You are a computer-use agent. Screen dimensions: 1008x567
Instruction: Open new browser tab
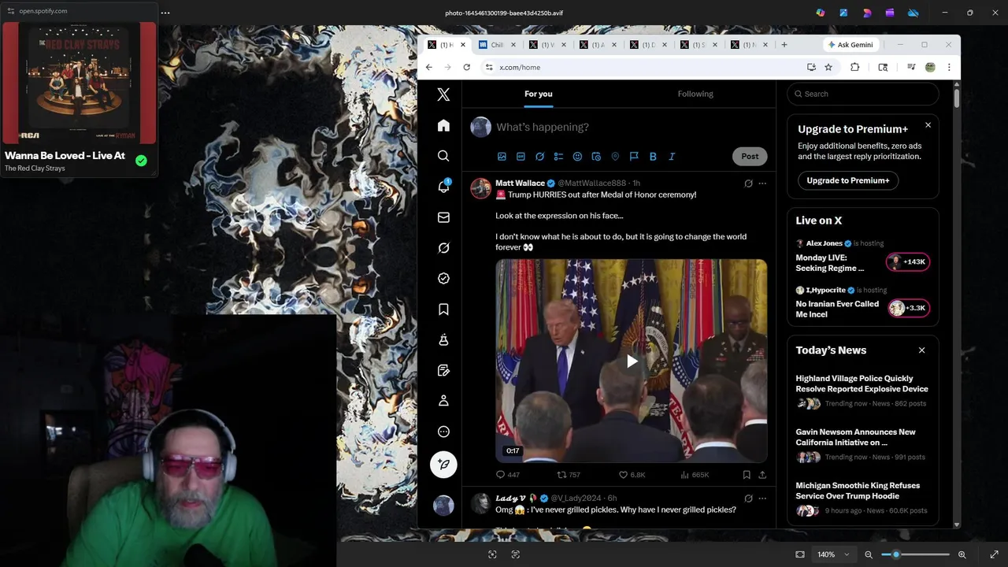(x=784, y=45)
